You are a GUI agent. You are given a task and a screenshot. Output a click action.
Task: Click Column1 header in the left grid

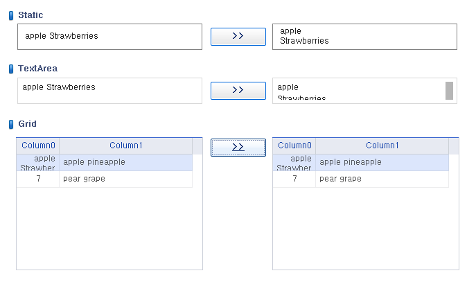pos(125,146)
